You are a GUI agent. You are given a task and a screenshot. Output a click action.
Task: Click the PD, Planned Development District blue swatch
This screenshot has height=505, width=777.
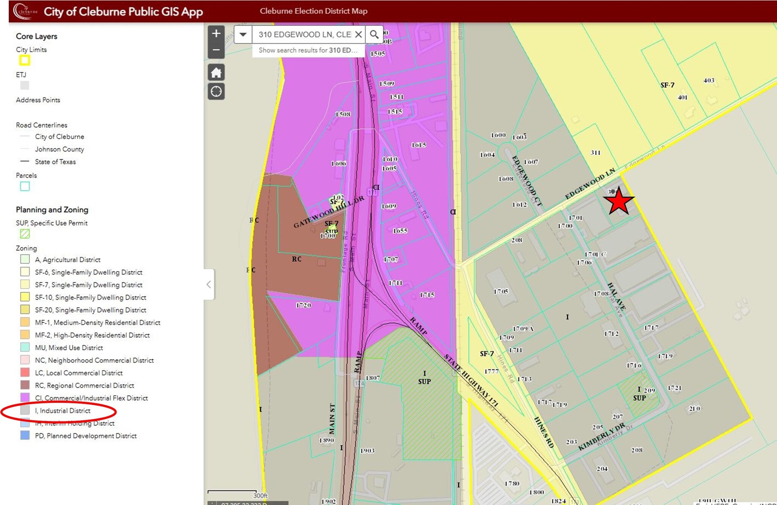[25, 436]
